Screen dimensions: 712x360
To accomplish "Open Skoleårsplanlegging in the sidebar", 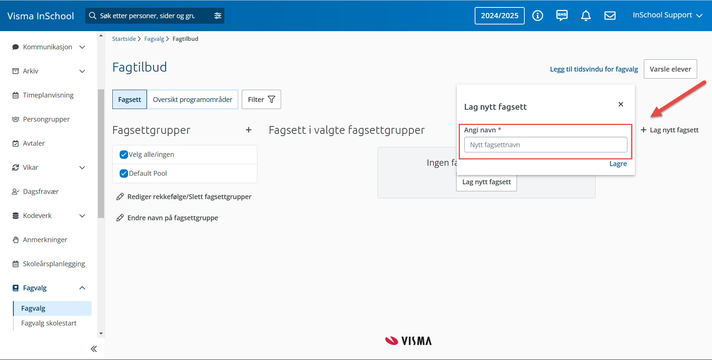I will 54,264.
